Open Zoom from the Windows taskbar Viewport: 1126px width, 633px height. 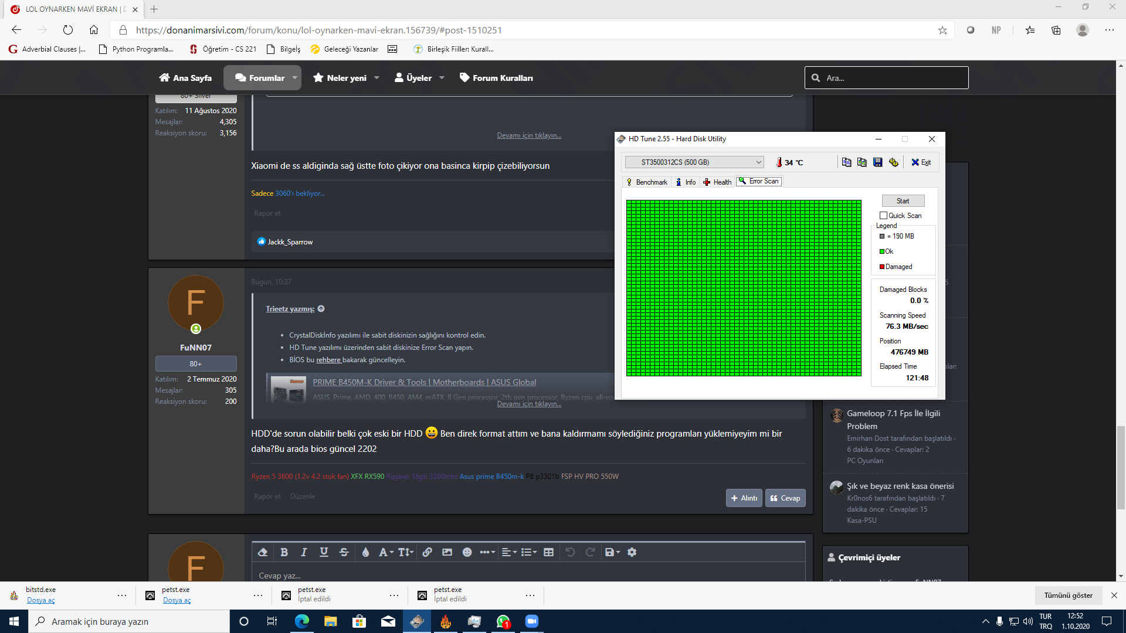531,621
